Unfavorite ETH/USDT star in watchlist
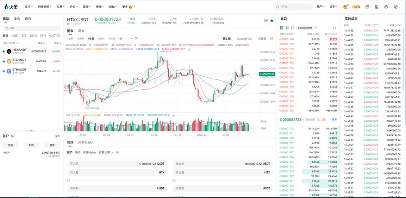This screenshot has height=198, width=406. click(x=4, y=71)
